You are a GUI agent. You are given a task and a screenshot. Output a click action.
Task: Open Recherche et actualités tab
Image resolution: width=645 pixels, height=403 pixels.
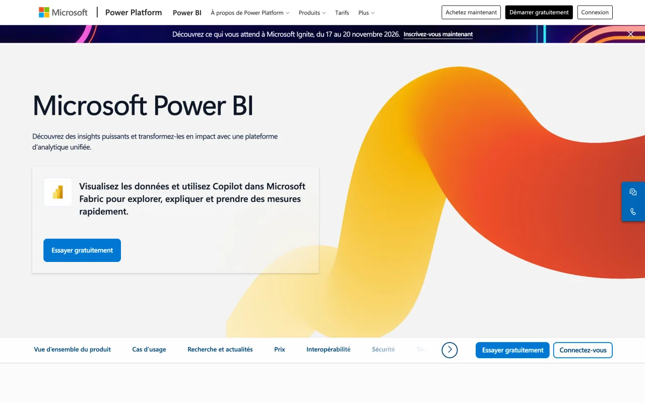pyautogui.click(x=220, y=349)
